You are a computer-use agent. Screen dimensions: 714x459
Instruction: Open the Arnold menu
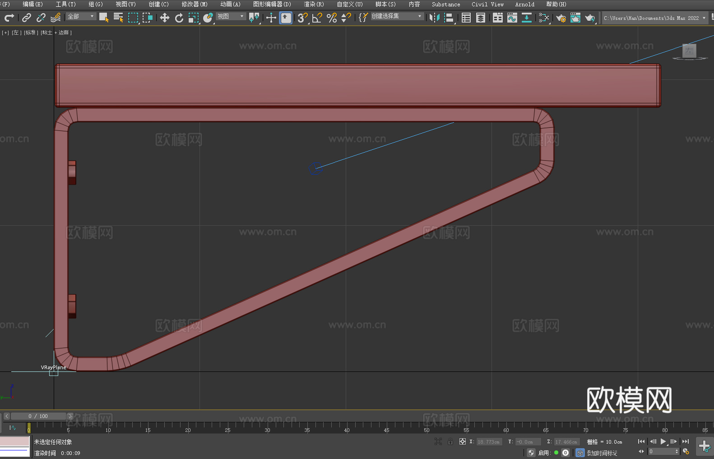pyautogui.click(x=524, y=4)
